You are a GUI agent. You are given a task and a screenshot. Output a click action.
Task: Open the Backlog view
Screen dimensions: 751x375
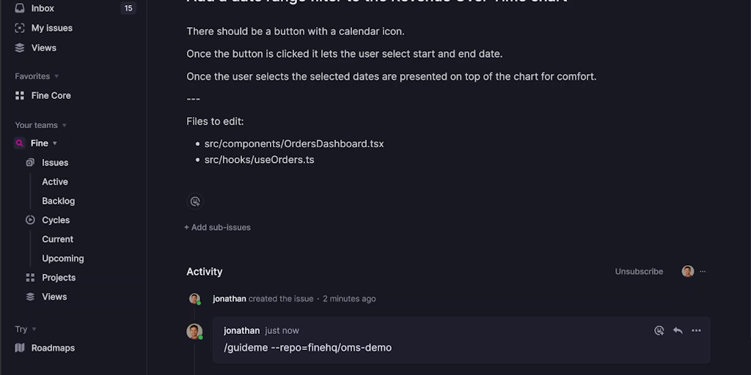pyautogui.click(x=59, y=201)
